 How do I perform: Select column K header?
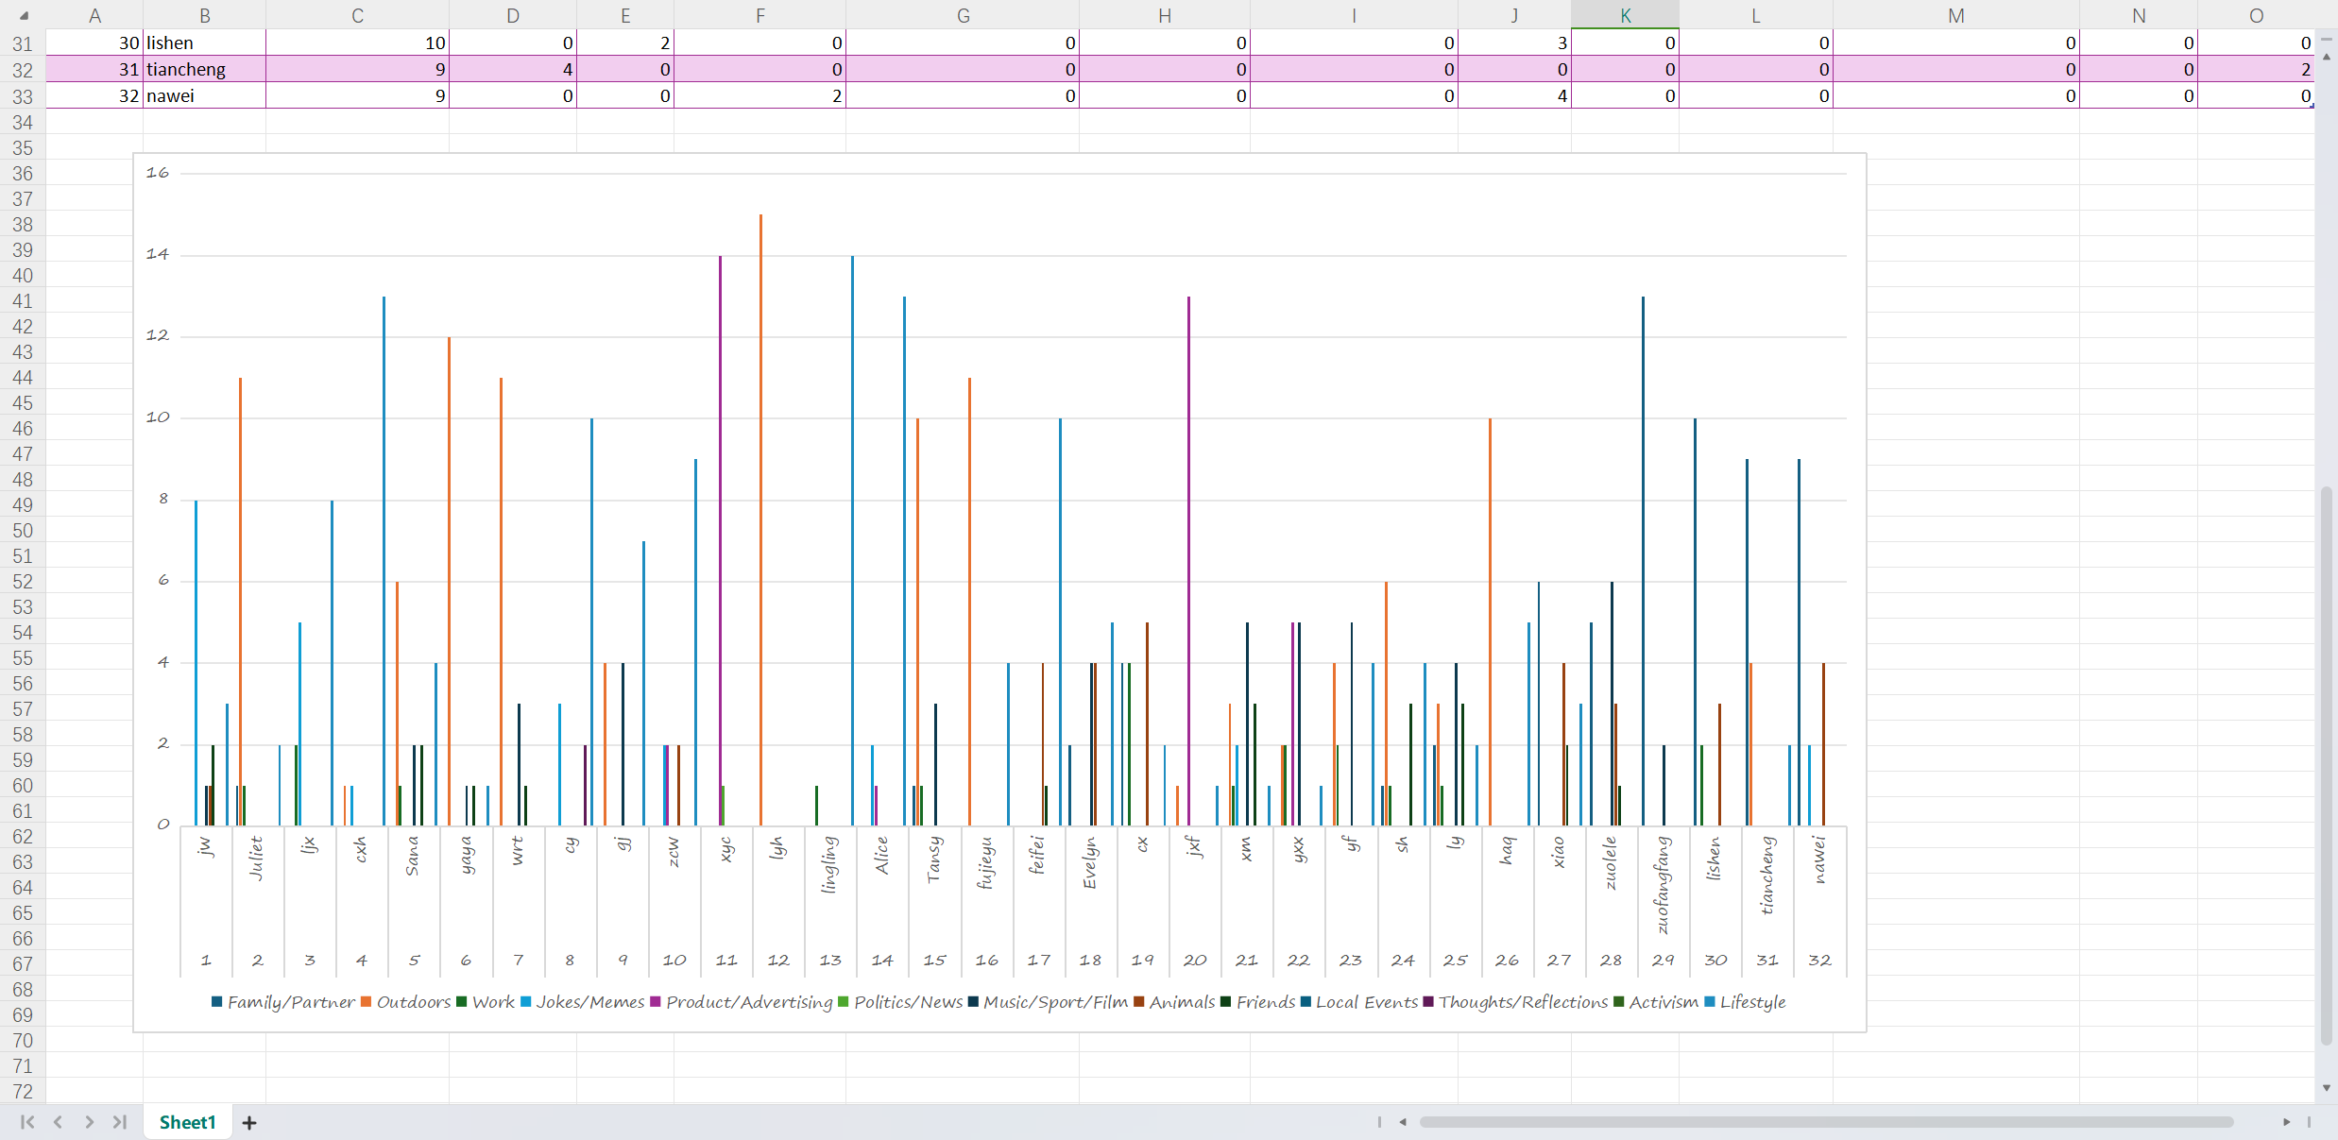click(1625, 15)
